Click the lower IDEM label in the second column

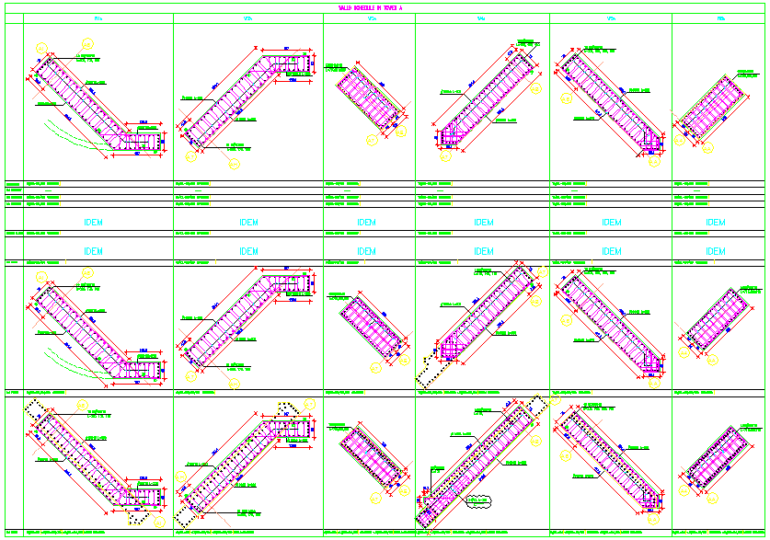click(x=248, y=251)
